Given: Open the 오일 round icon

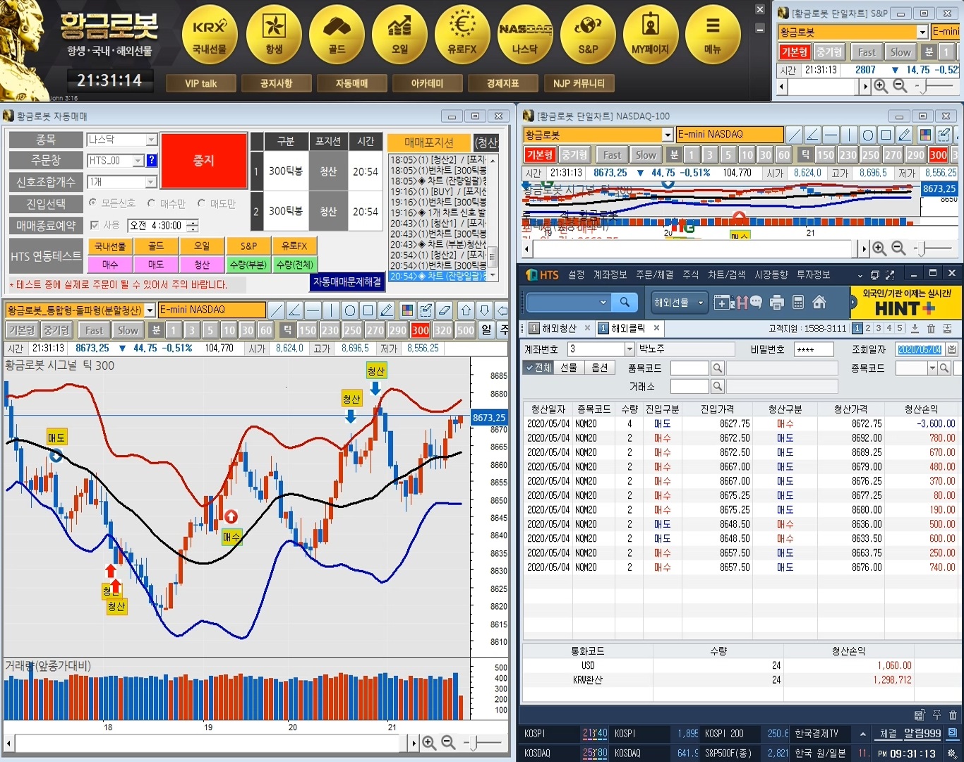Looking at the screenshot, I should [x=399, y=34].
